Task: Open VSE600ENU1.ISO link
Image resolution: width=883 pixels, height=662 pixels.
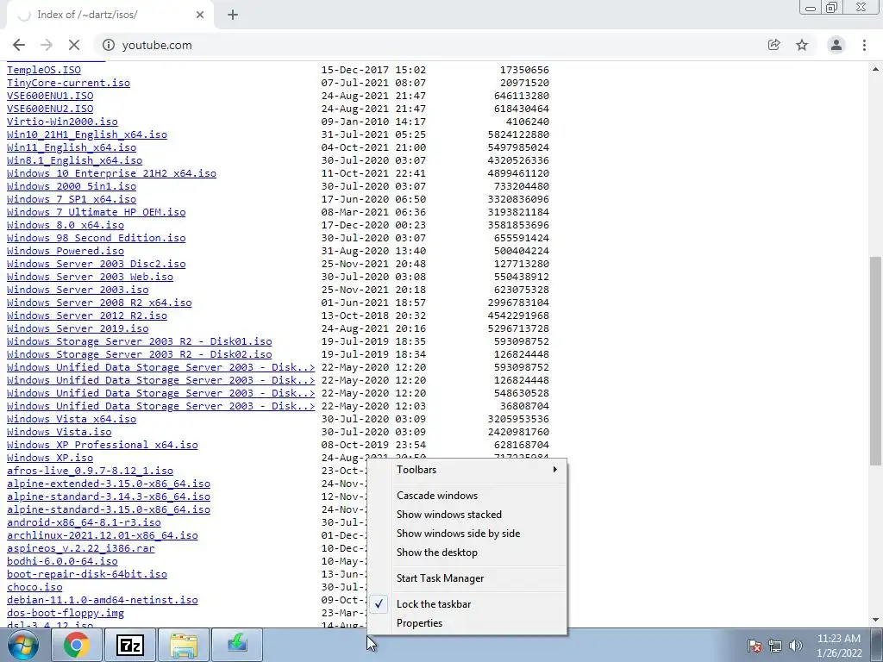Action: [x=50, y=96]
